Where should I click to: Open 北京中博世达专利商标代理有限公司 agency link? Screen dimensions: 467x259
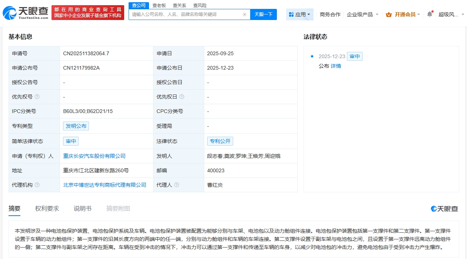point(105,185)
